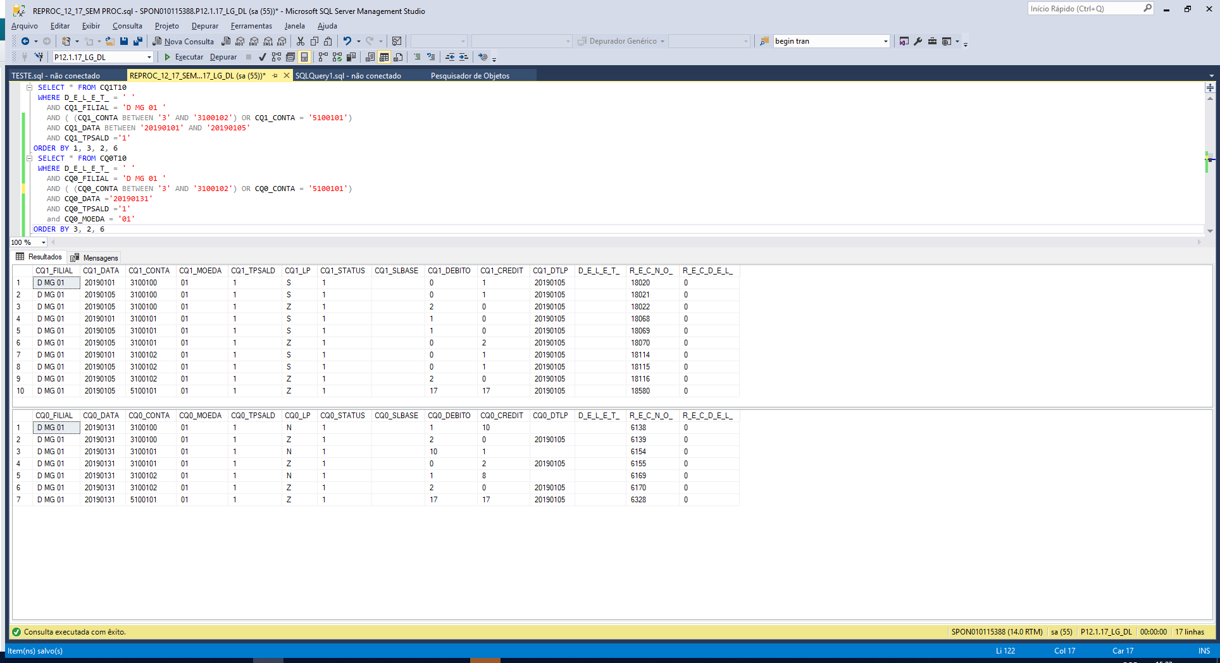The width and height of the screenshot is (1220, 663).
Task: Click the Change Connection icon
Action: coord(39,57)
